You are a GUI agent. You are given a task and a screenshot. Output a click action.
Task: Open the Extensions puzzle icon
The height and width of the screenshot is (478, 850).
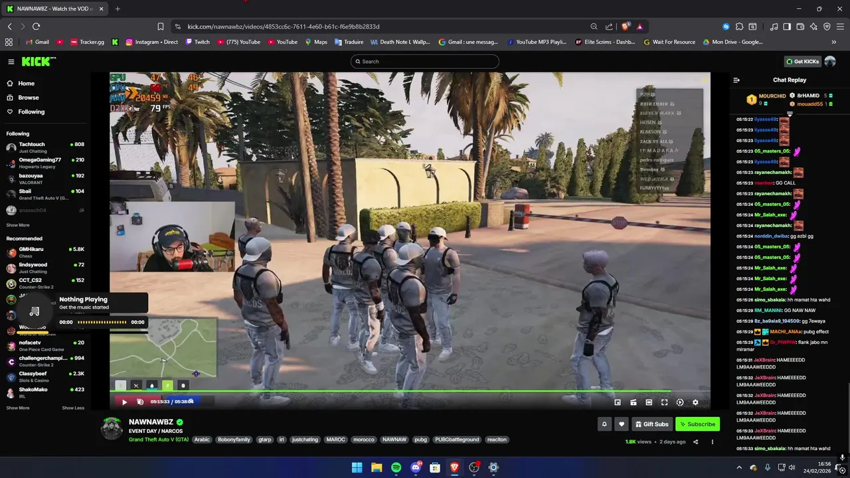click(x=739, y=27)
